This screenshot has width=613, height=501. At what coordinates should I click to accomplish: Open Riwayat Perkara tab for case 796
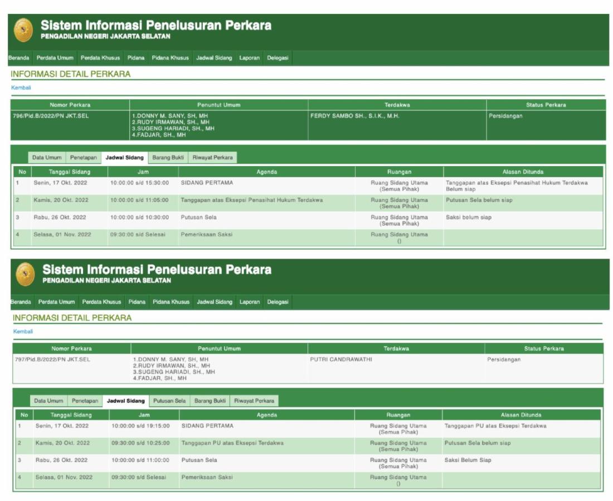coord(213,158)
